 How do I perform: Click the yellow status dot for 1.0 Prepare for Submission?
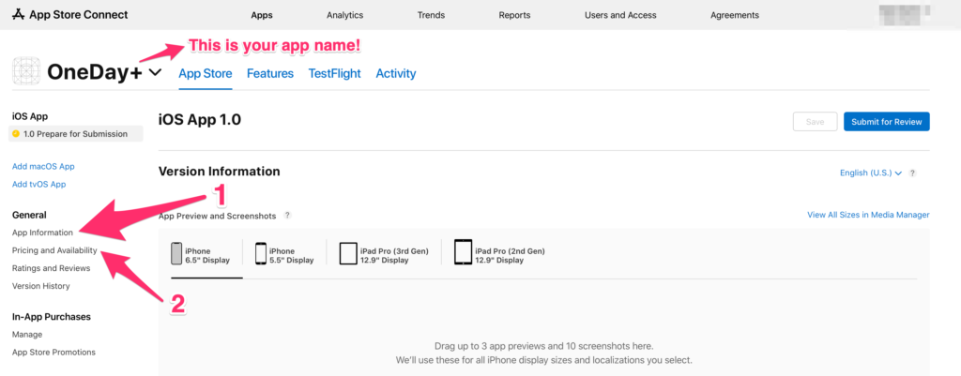coord(16,133)
